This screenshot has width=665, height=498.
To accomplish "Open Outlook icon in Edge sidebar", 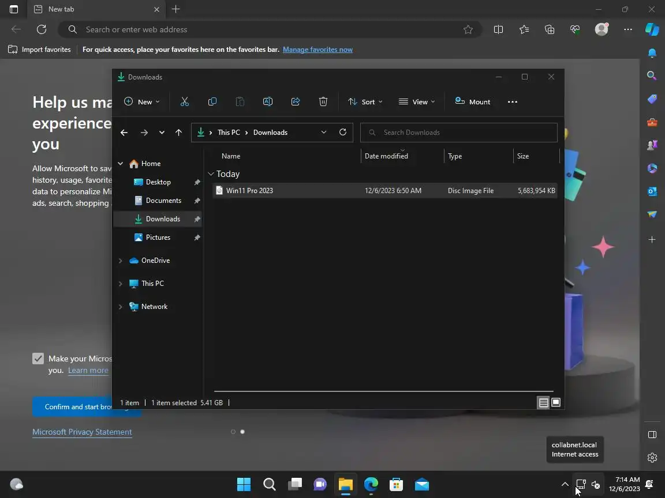I will click(x=652, y=191).
